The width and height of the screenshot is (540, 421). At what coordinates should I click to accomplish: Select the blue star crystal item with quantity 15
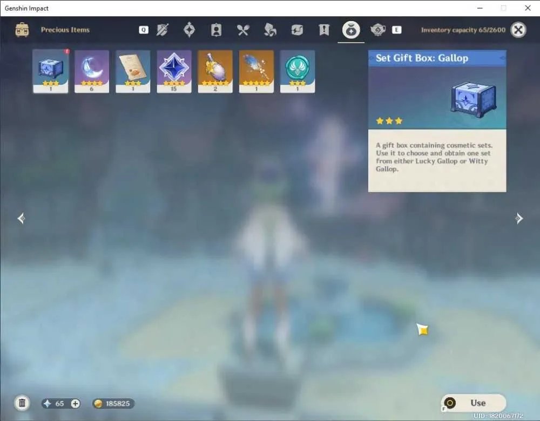174,71
